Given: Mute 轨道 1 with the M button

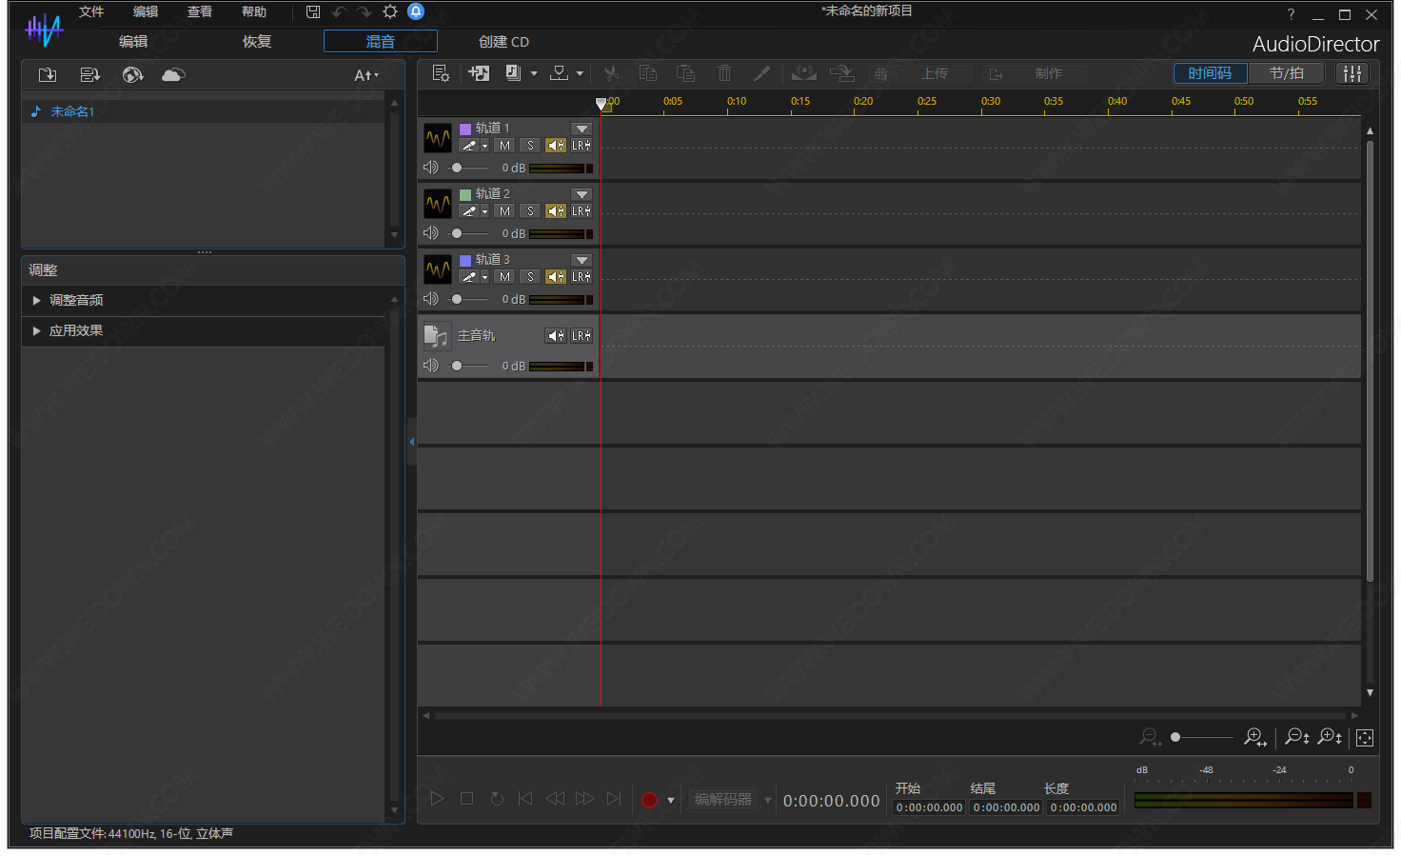Looking at the screenshot, I should coord(504,146).
